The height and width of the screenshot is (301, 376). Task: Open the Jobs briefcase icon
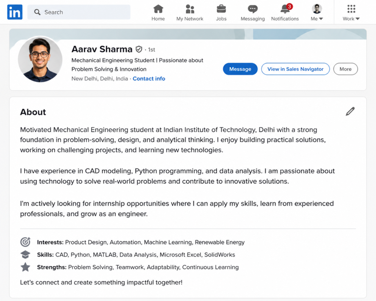221,9
